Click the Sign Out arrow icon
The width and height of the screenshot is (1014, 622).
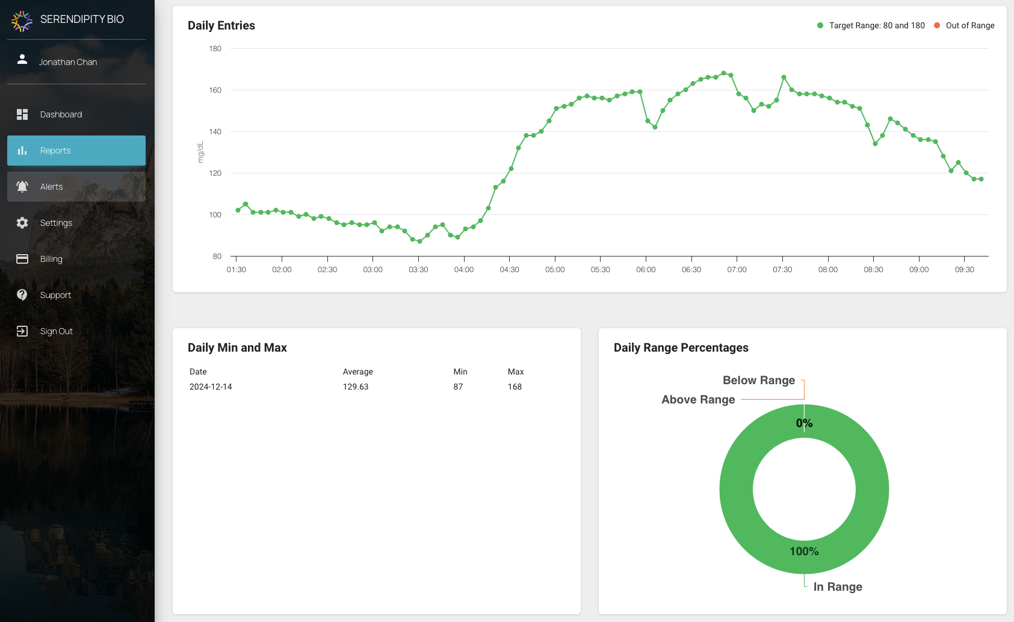click(22, 331)
